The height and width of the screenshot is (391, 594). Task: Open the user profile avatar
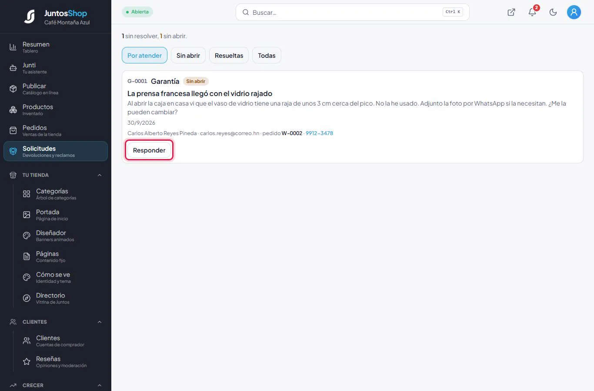click(574, 12)
